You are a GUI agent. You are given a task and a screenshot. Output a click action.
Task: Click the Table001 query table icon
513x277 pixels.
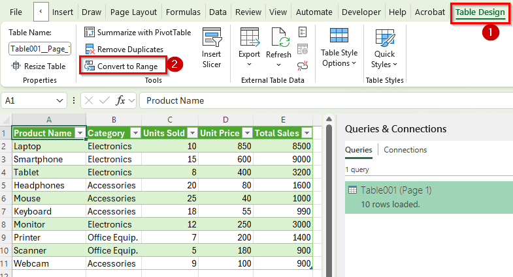tap(352, 190)
